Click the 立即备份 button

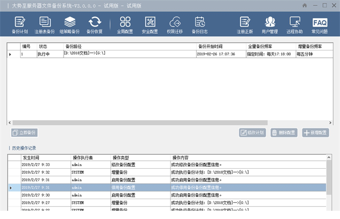tap(24, 133)
